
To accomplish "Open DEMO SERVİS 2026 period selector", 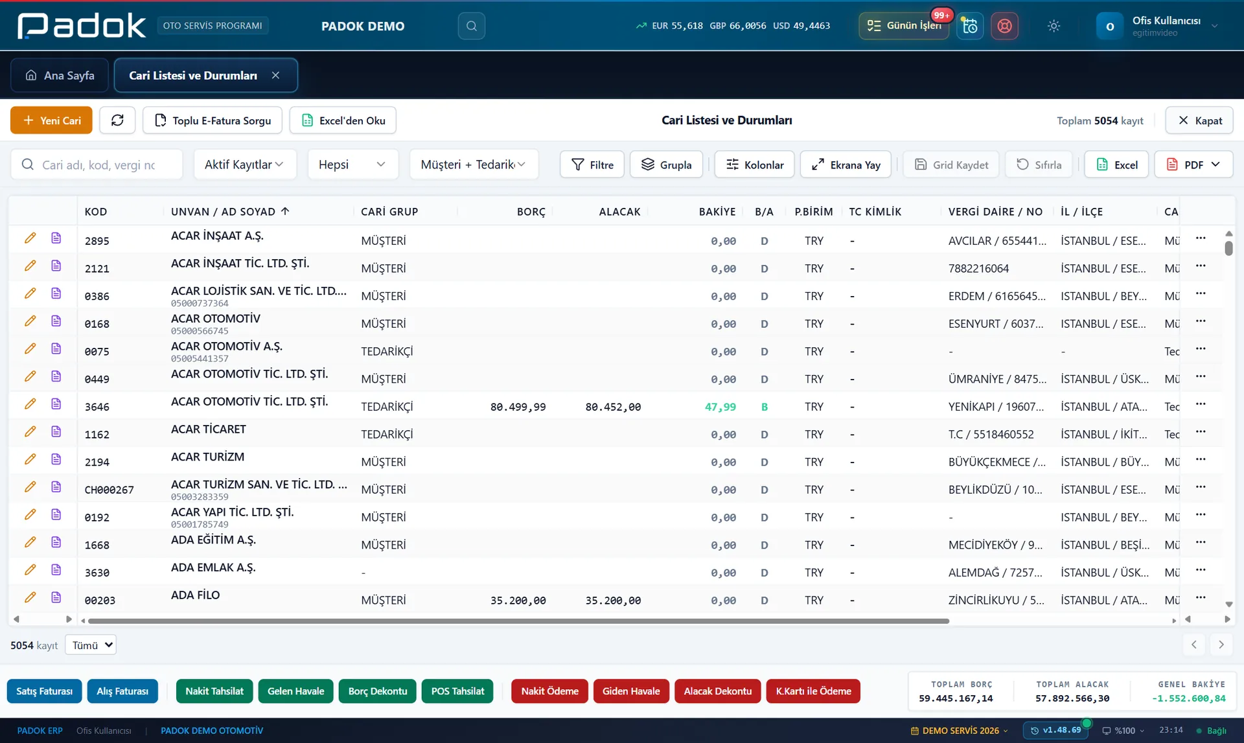I will click(x=959, y=731).
